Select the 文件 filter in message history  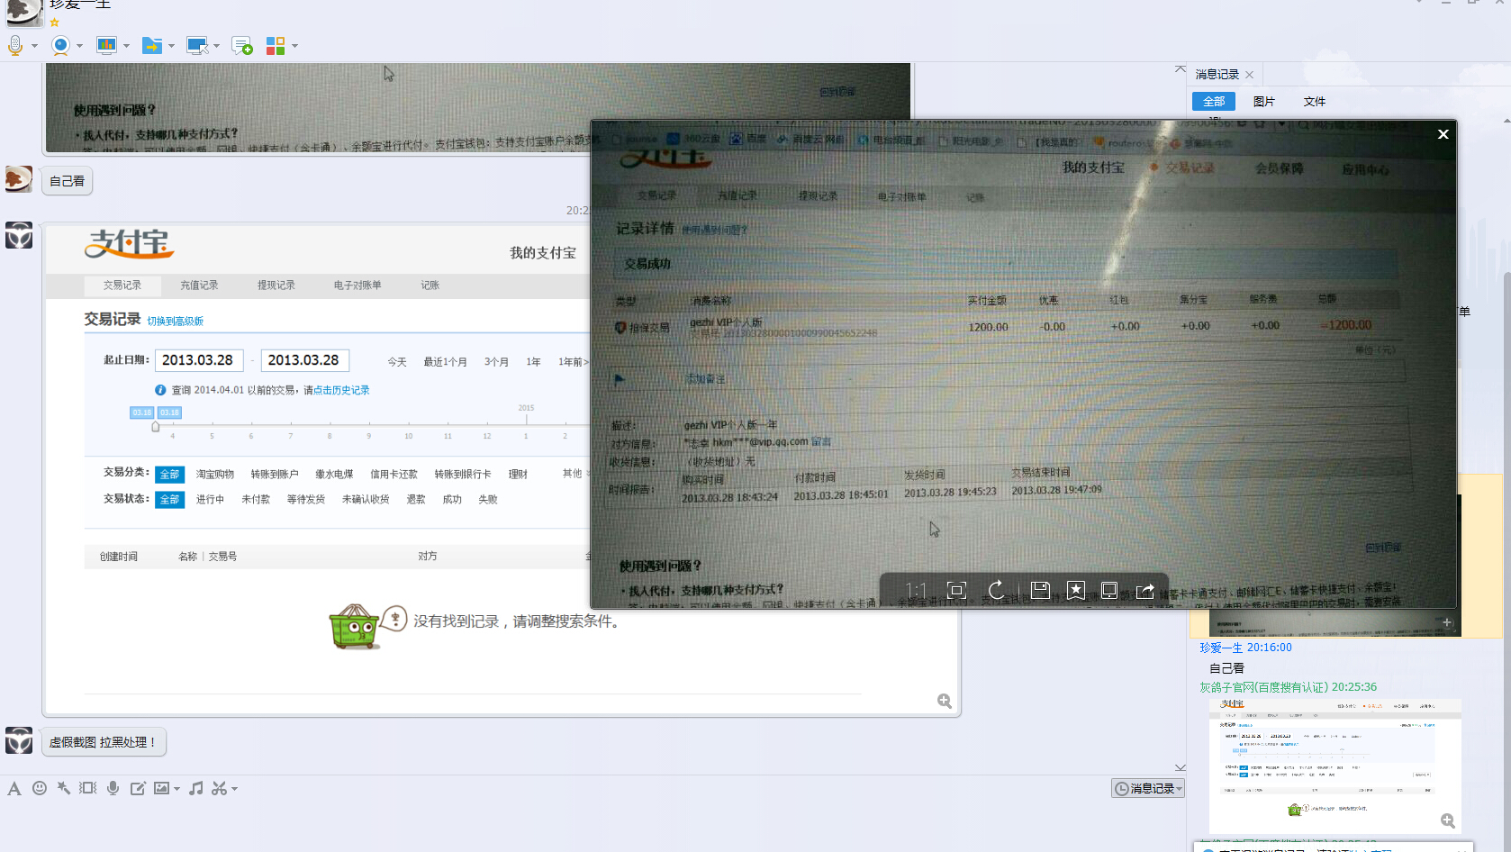point(1315,102)
